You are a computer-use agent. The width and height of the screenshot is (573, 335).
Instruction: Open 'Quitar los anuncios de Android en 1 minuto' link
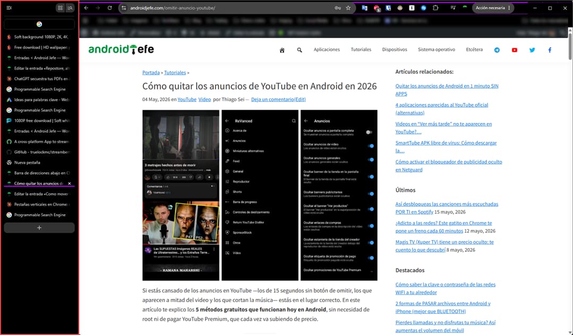tap(447, 90)
